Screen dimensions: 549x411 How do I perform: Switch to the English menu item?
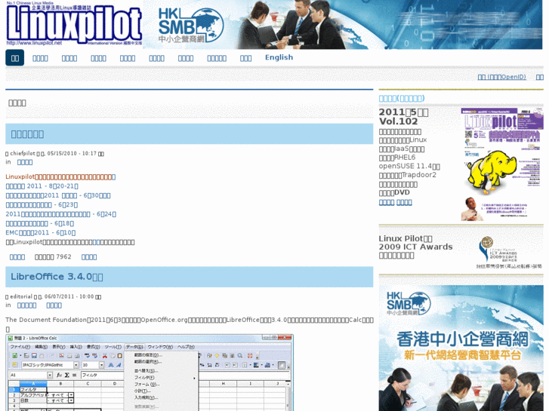279,57
